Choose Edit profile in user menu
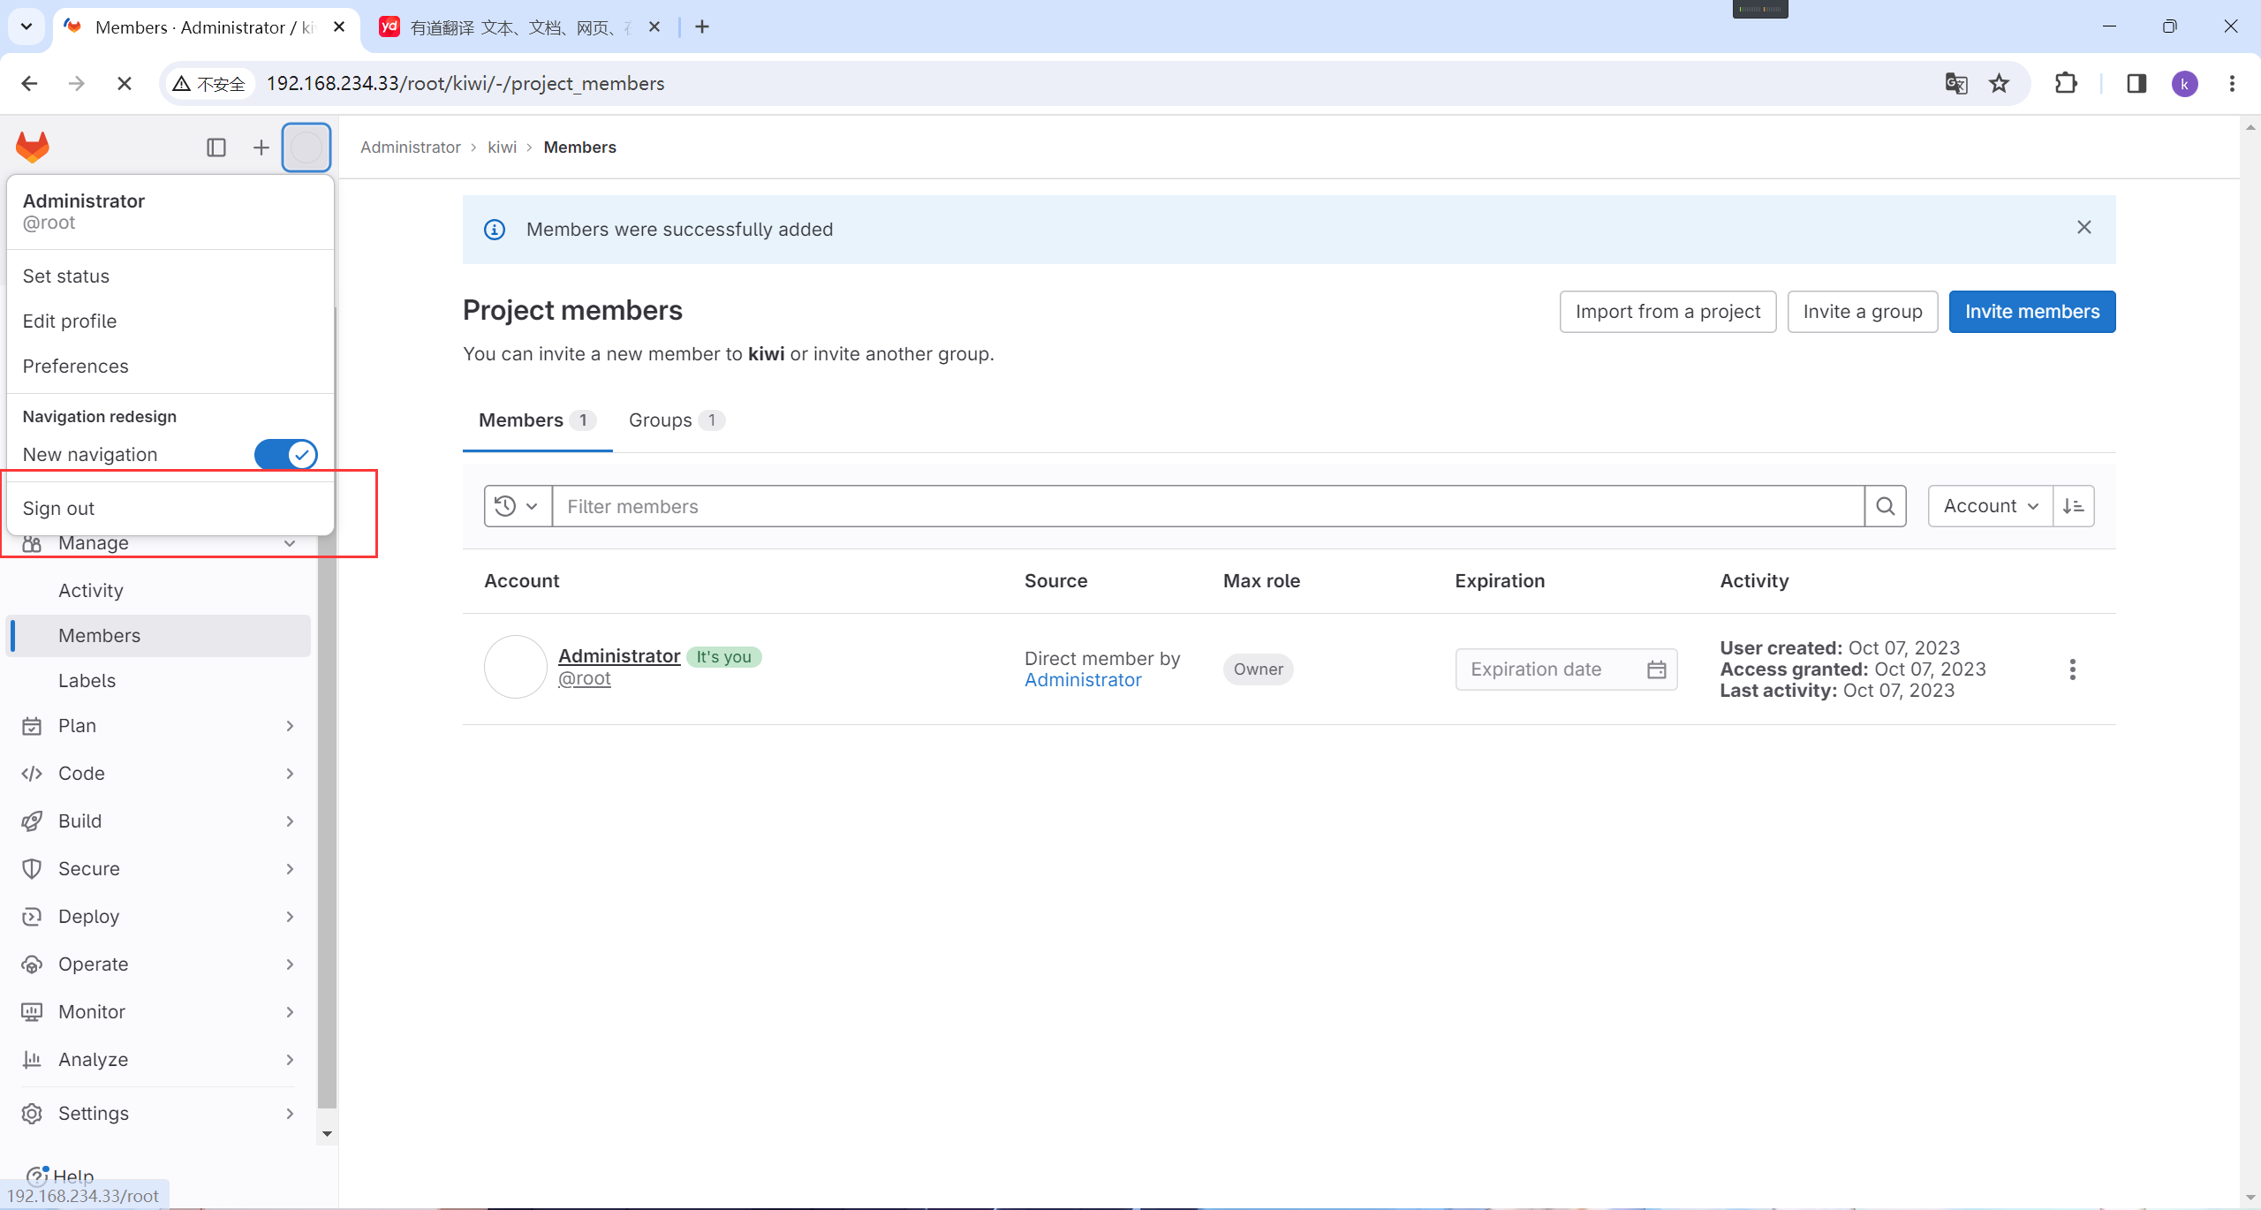Image resolution: width=2261 pixels, height=1210 pixels. coord(70,321)
